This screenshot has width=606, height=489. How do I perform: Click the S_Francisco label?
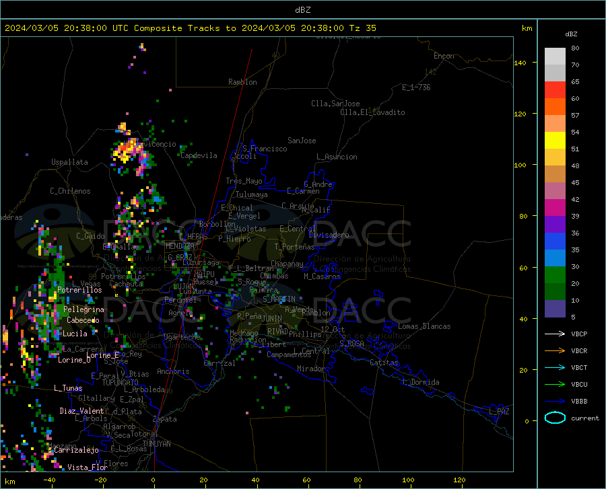[265, 149]
